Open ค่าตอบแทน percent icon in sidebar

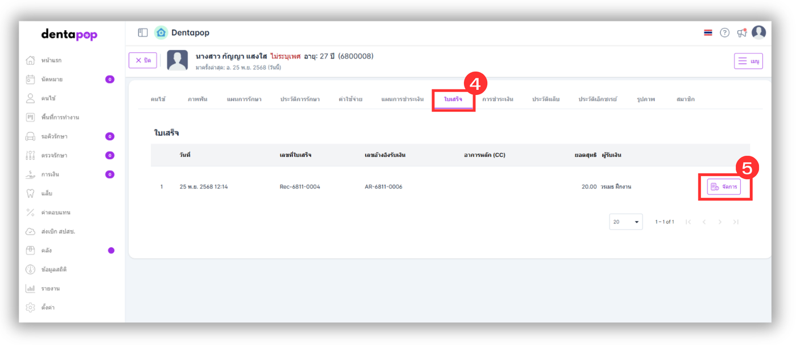31,213
